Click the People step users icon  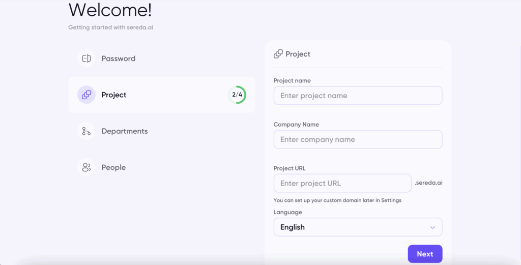click(x=86, y=167)
